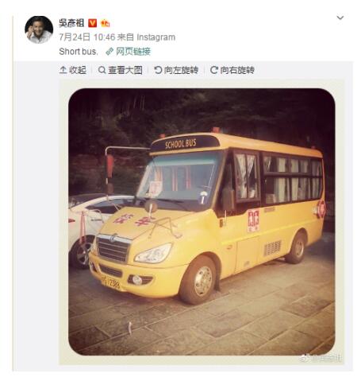Click the yellow school bus photo
Screen dimensions: 361x377
[x=202, y=222]
